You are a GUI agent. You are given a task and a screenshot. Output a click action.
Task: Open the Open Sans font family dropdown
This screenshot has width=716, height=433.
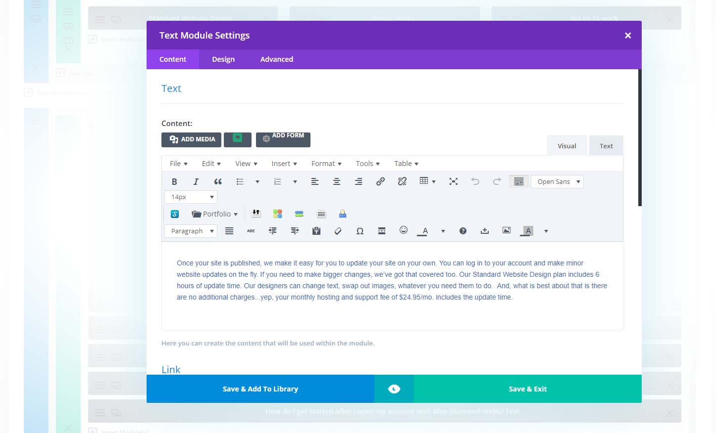[557, 182]
